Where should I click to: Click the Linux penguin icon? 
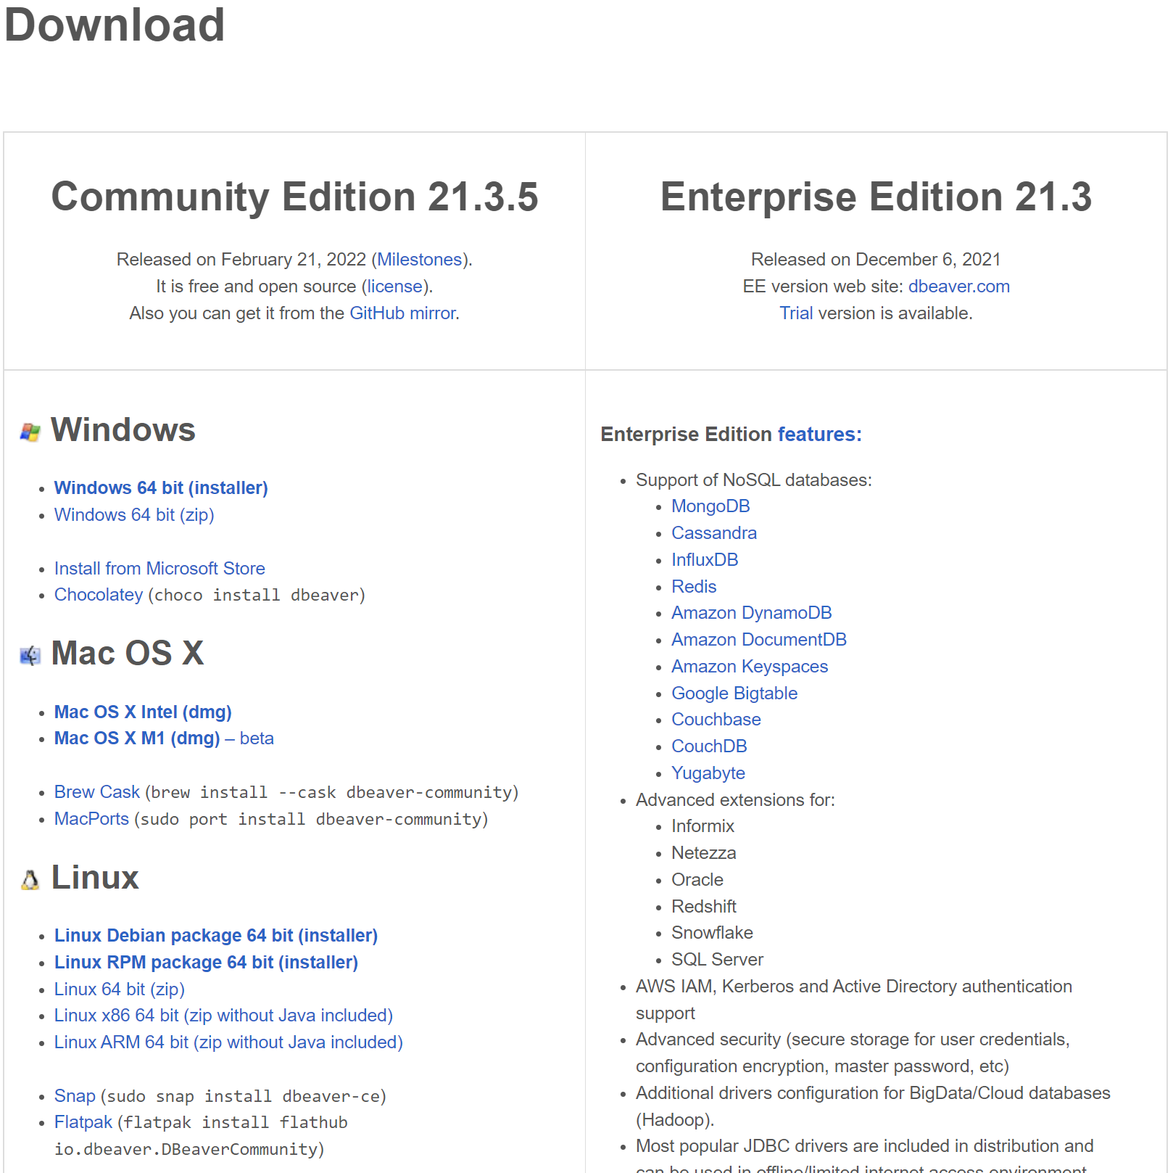pos(30,880)
